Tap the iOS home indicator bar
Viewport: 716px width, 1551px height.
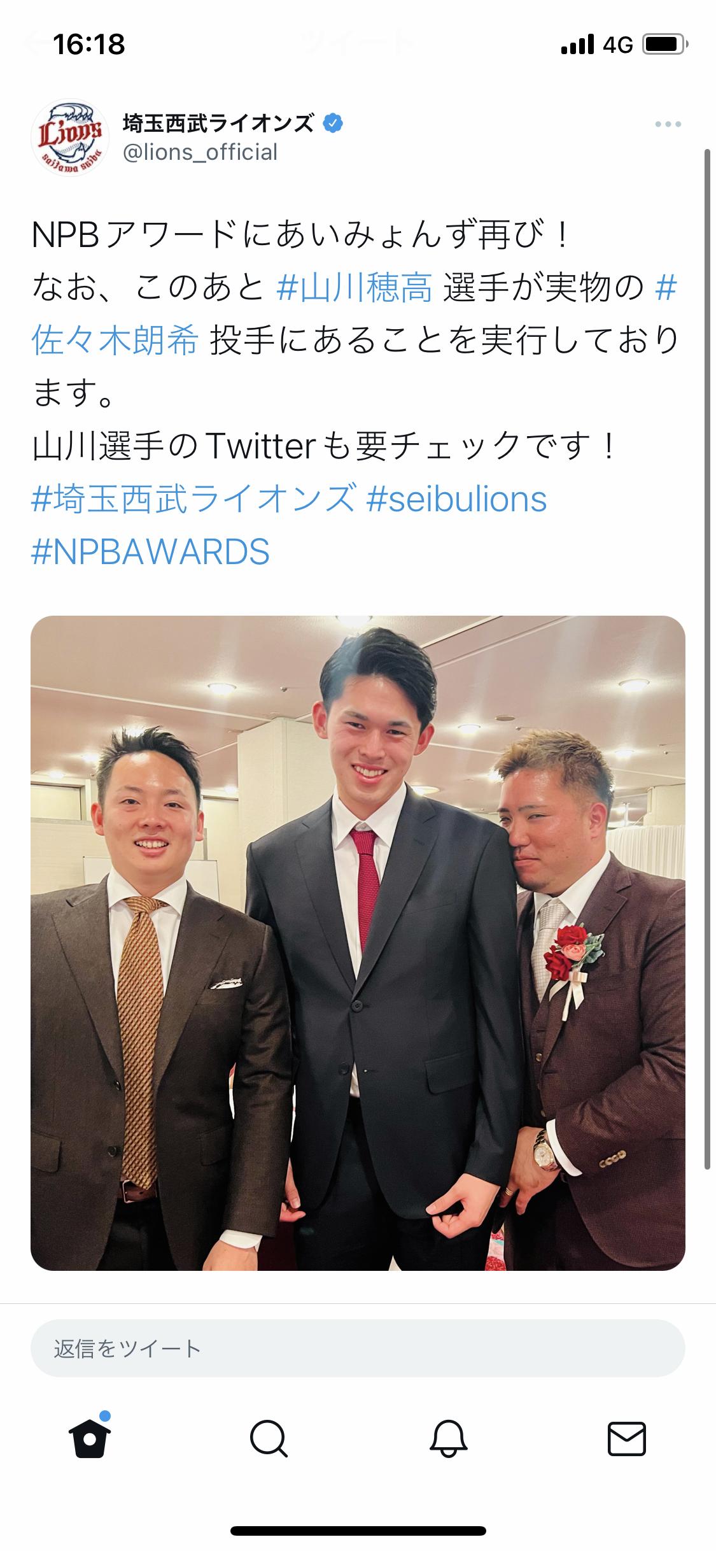click(358, 1530)
